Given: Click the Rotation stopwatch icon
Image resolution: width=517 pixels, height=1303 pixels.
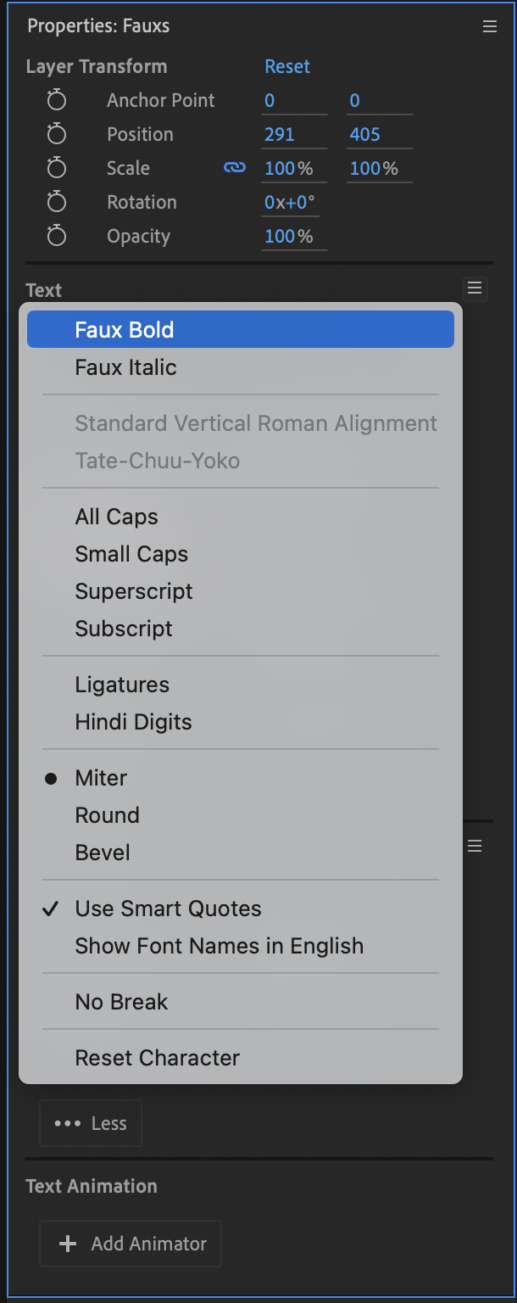Looking at the screenshot, I should click(x=56, y=202).
